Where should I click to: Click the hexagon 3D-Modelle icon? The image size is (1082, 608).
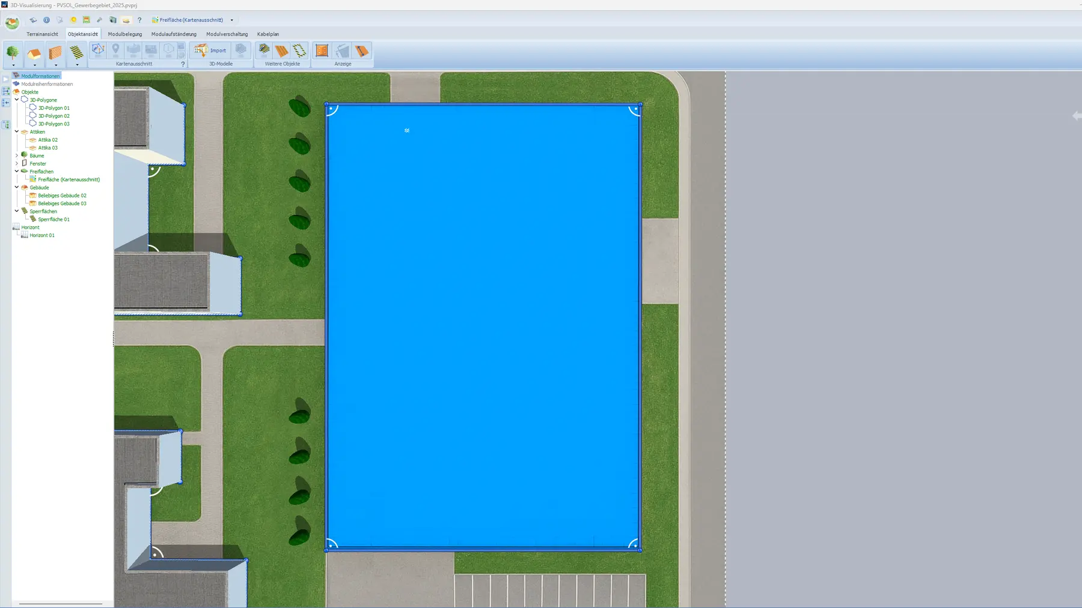pyautogui.click(x=240, y=50)
